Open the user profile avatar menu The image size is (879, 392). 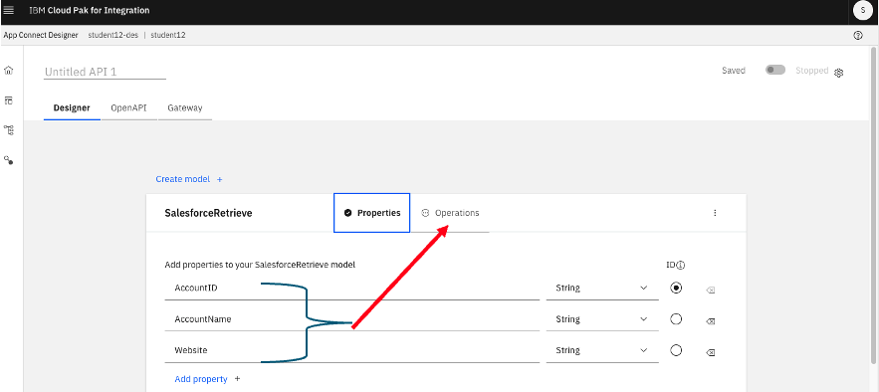click(x=862, y=10)
